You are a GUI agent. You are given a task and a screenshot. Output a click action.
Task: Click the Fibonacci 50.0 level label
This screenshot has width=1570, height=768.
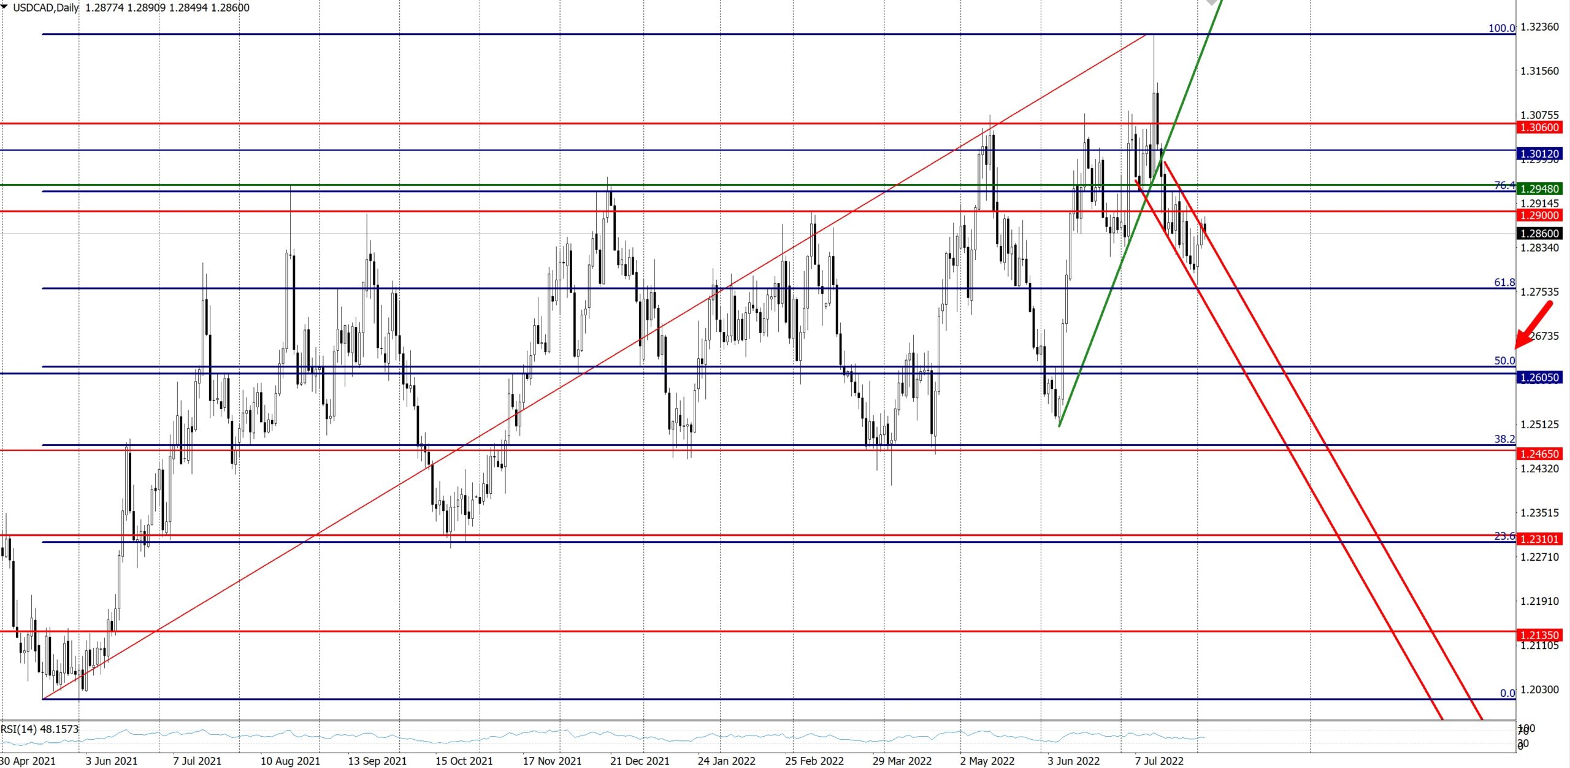[x=1504, y=361]
